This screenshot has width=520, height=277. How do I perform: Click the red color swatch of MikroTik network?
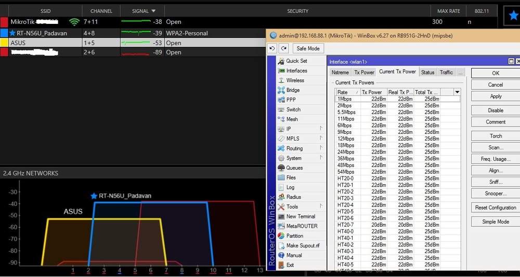pyautogui.click(x=4, y=22)
